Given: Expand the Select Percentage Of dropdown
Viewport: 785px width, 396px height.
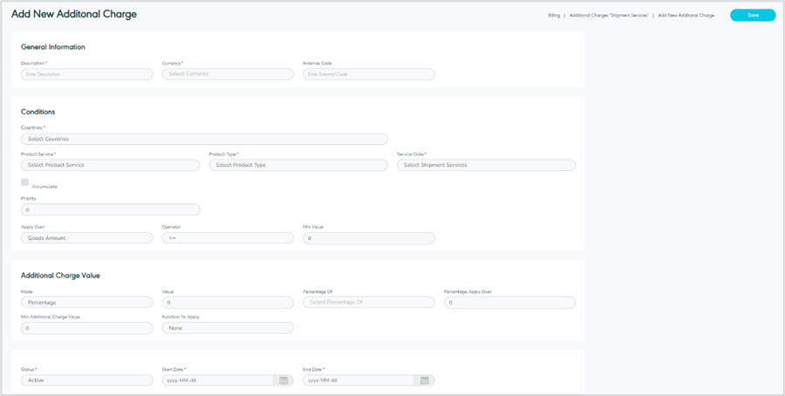Looking at the screenshot, I should (368, 303).
